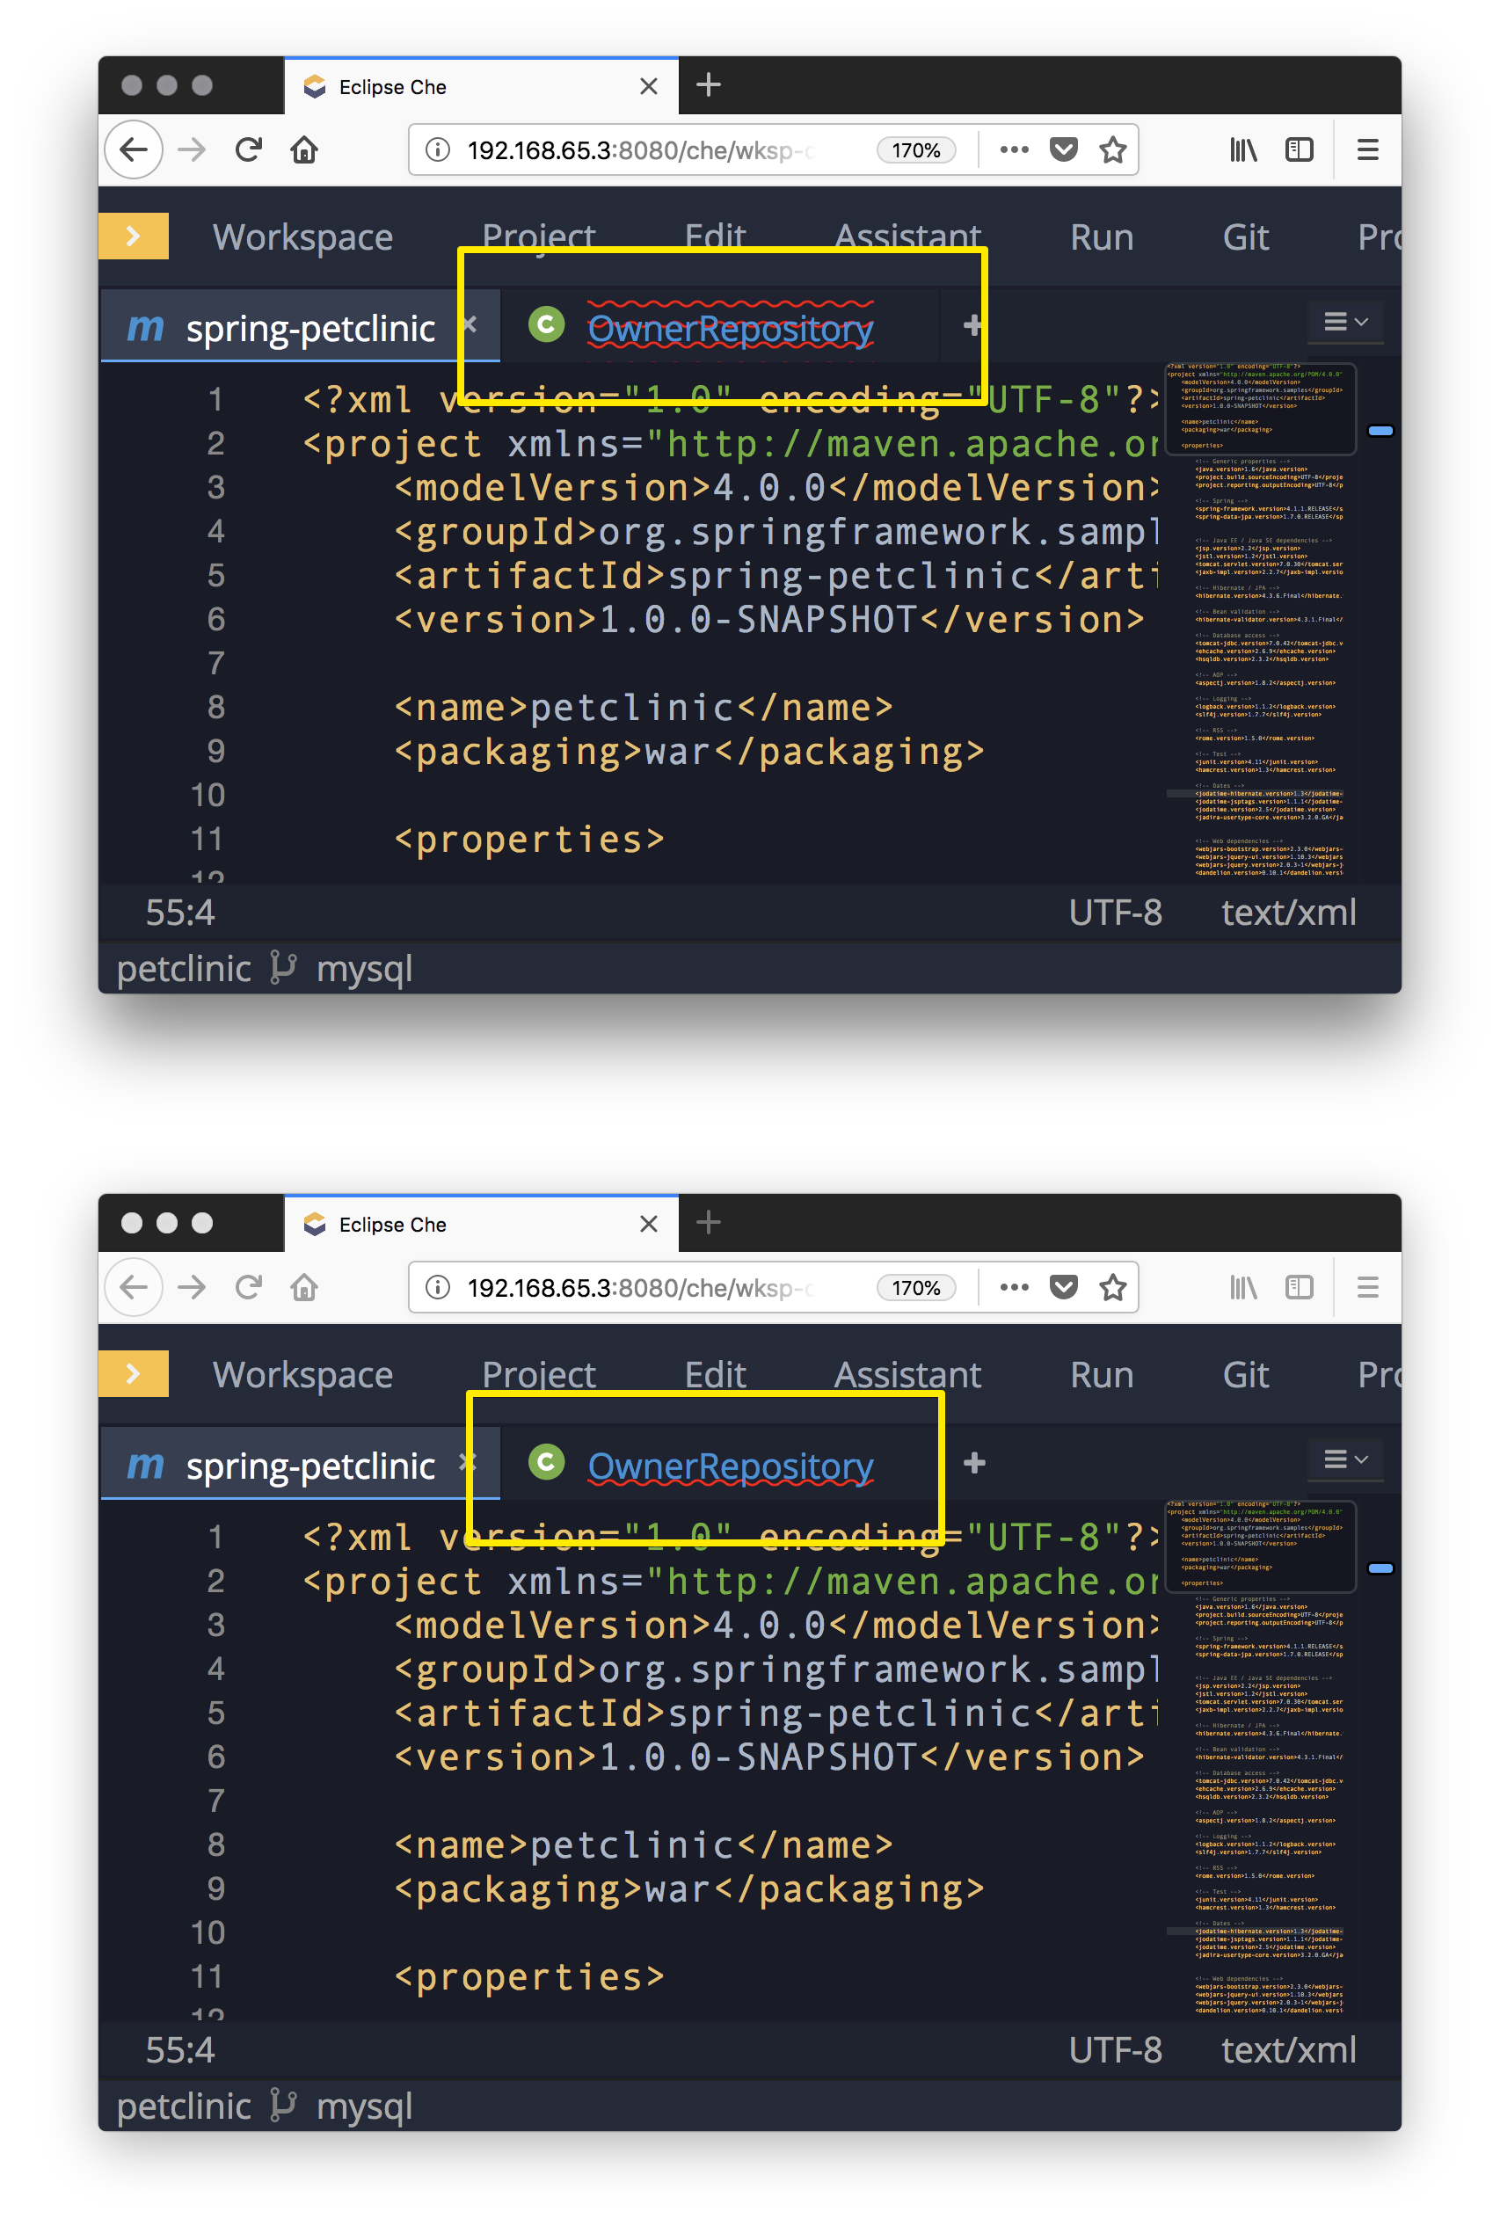1500x2219 pixels.
Task: Open the editor tab list dropdown in the upper IDE
Action: pyautogui.click(x=1346, y=322)
